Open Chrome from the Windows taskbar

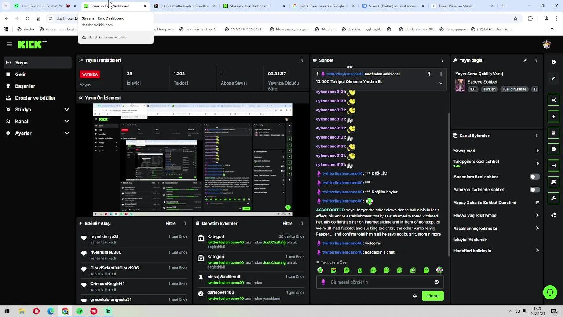(65, 311)
